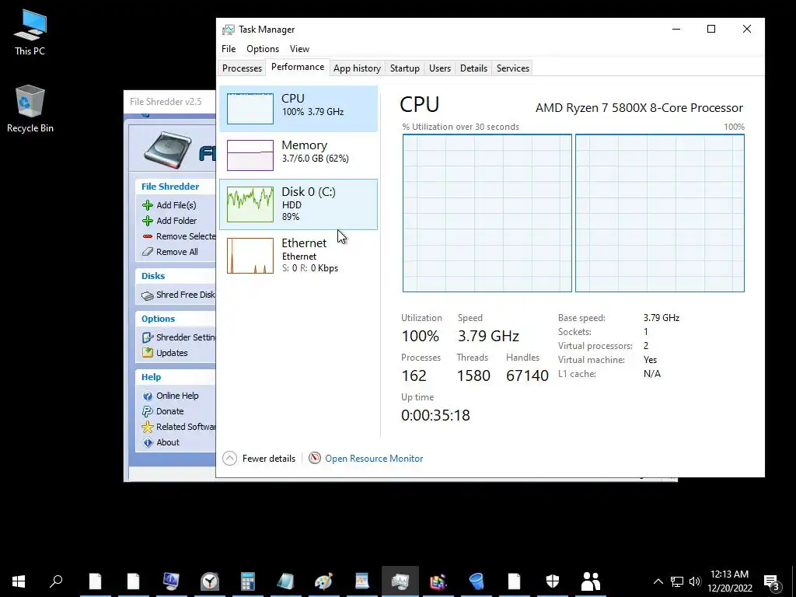The image size is (796, 597).
Task: Open the blue recycle bucket taskbar icon
Action: point(477,581)
